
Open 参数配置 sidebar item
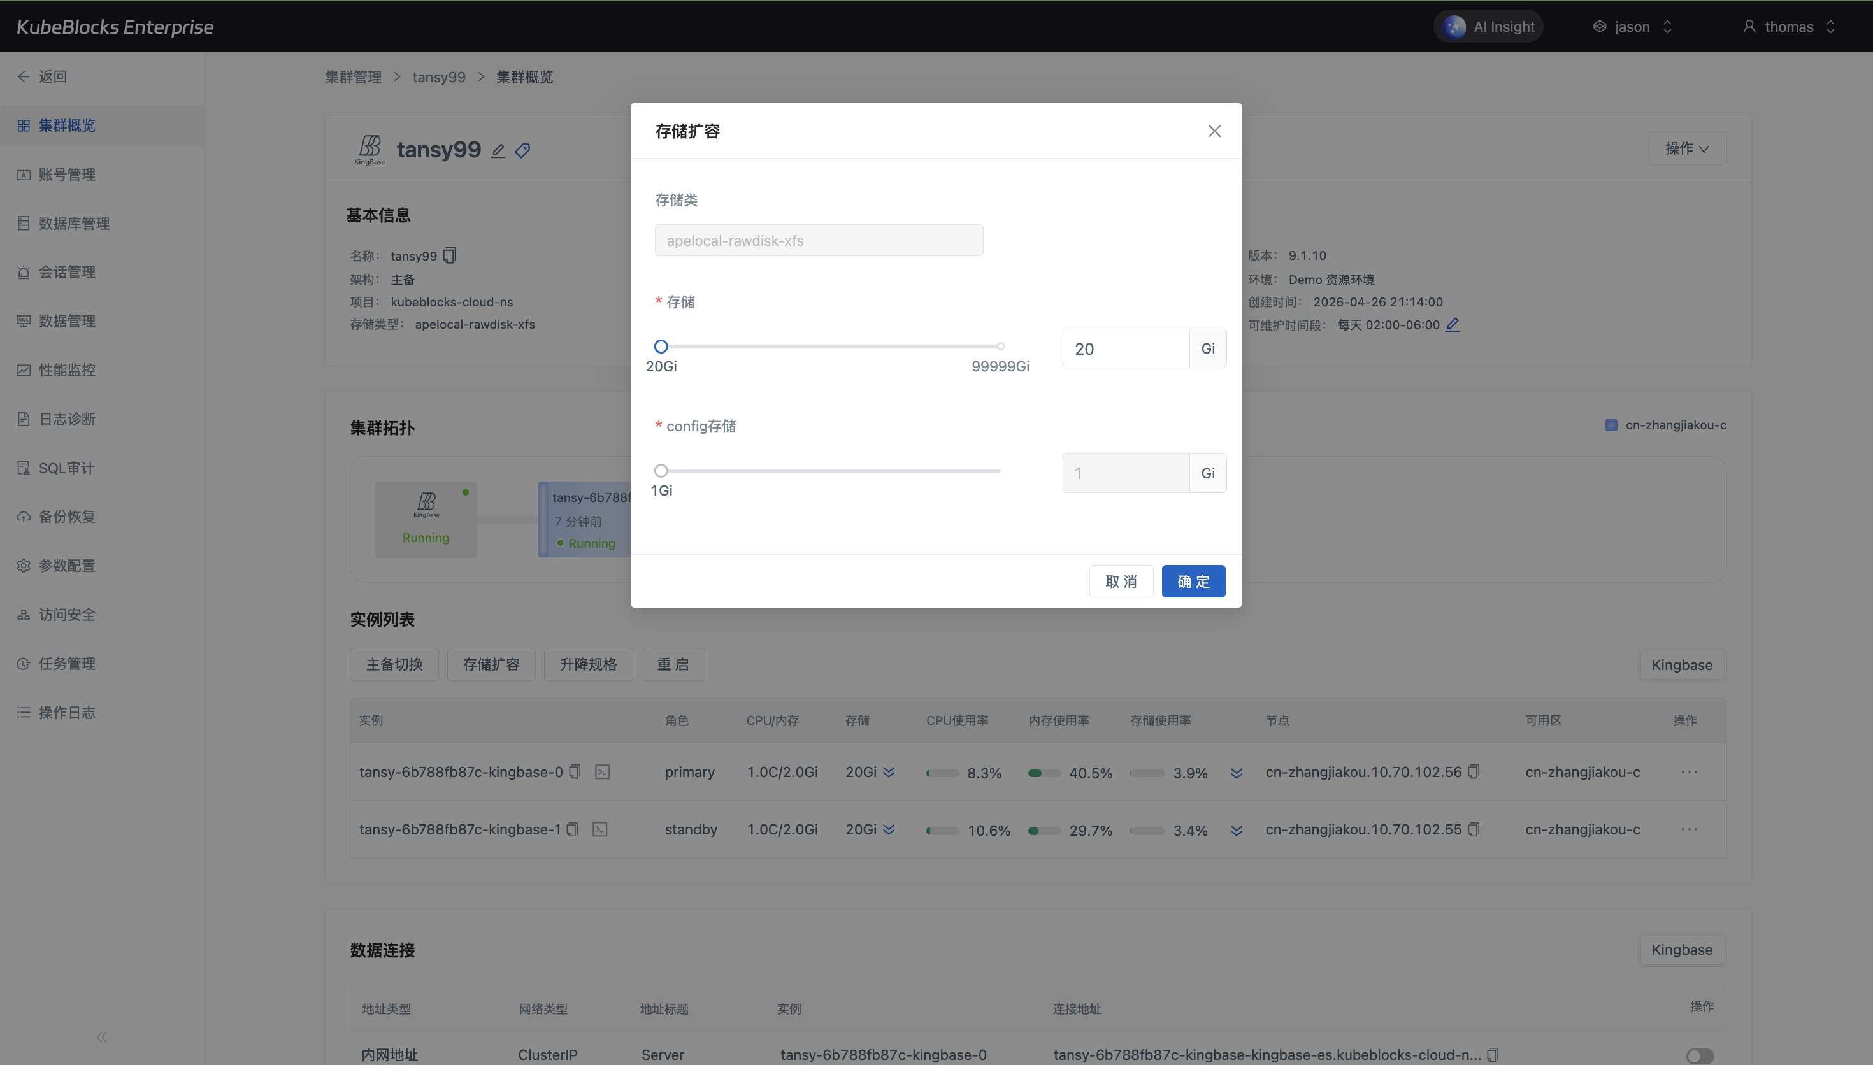tap(66, 566)
